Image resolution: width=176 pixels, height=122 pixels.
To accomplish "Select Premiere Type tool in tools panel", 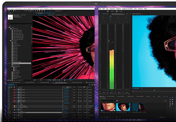I will click(170, 106).
